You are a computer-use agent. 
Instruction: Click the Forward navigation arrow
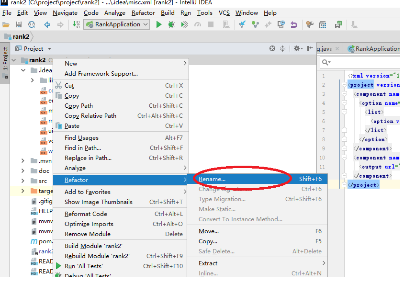click(x=60, y=25)
